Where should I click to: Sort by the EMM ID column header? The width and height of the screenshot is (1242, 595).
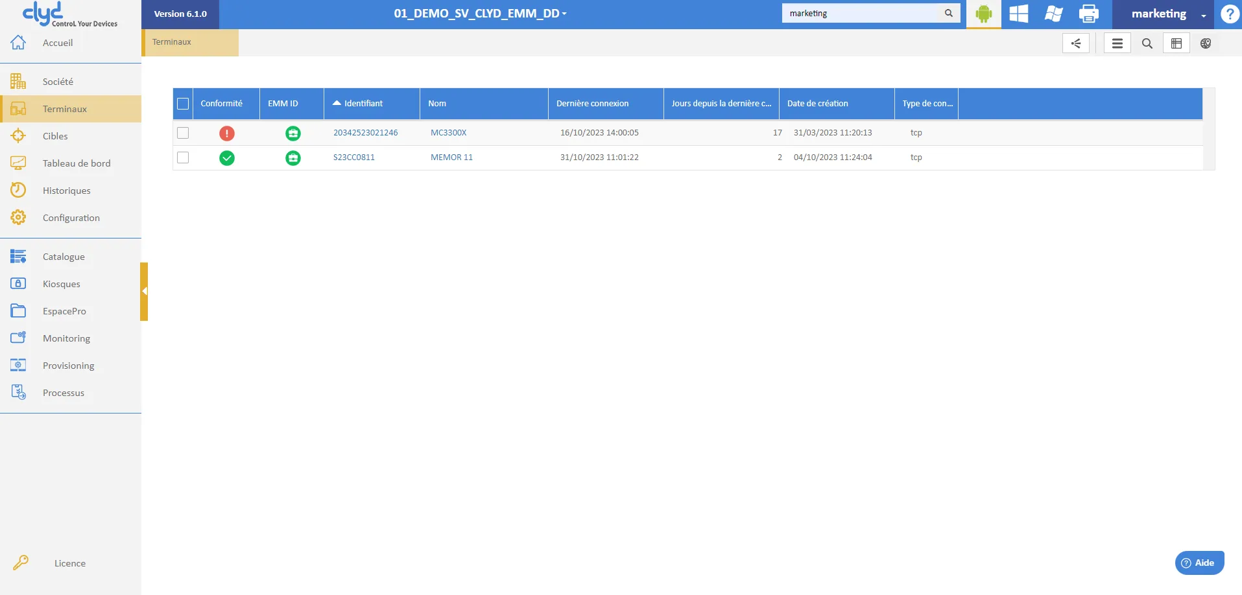(292, 104)
